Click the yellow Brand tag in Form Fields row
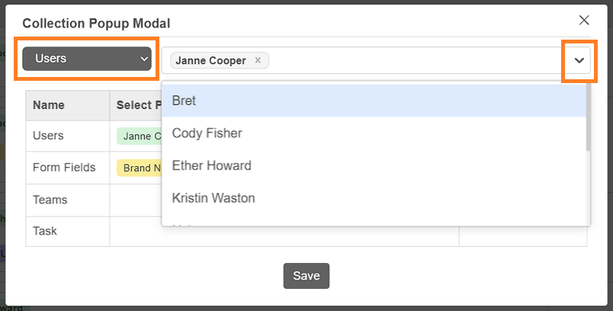 [140, 168]
